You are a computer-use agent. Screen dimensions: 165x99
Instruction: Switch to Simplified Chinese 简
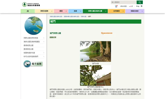point(142,6)
